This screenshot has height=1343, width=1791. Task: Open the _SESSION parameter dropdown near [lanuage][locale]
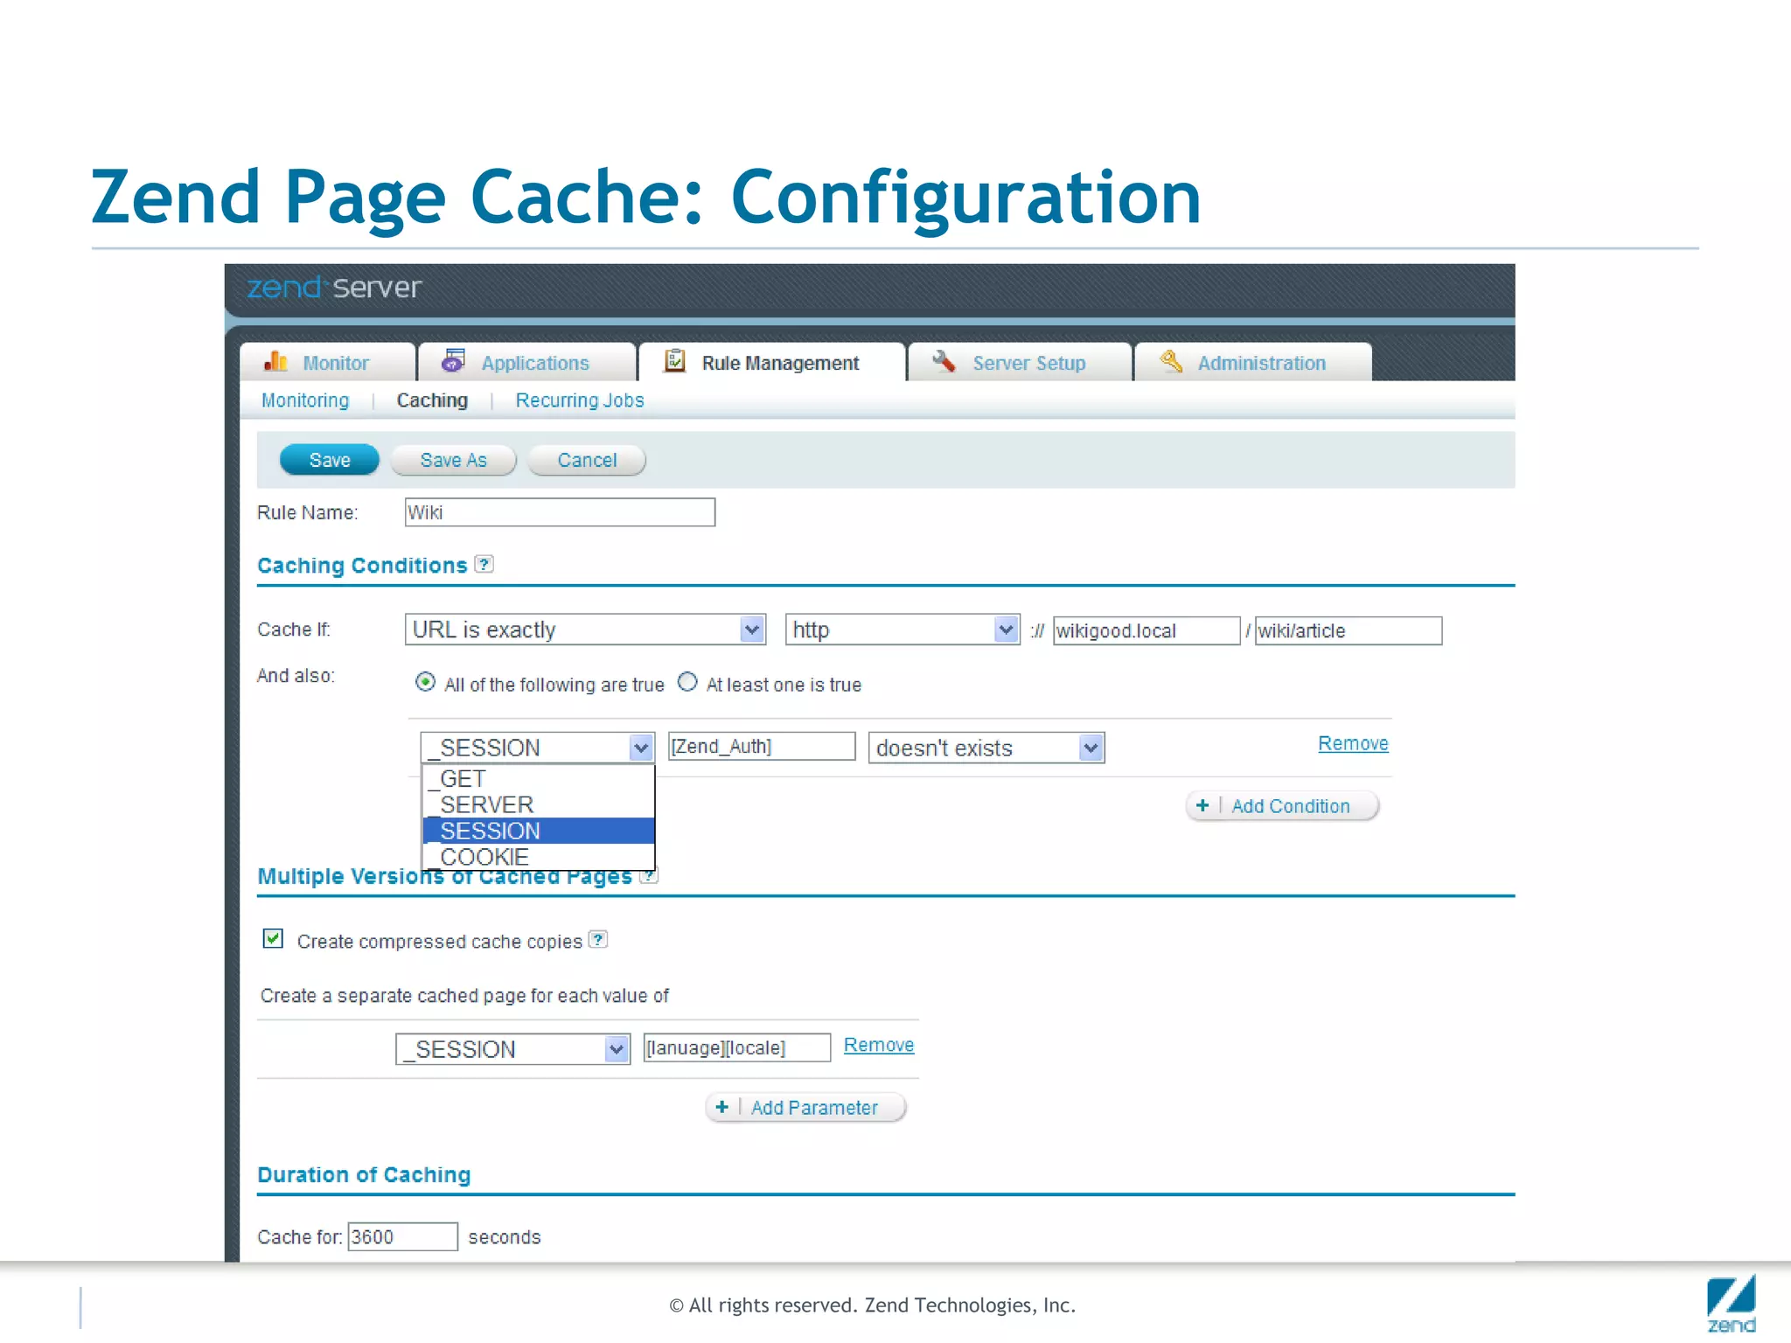coord(512,1049)
